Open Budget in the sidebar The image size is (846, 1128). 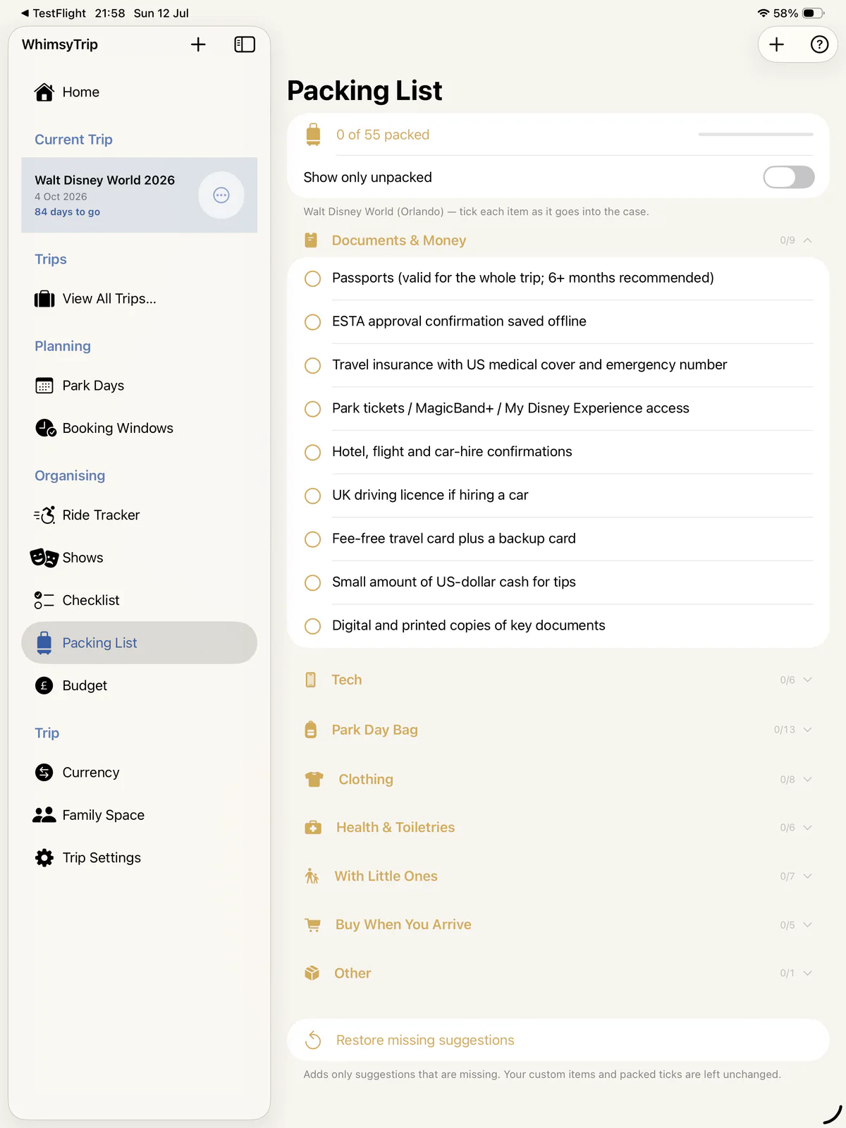point(139,685)
